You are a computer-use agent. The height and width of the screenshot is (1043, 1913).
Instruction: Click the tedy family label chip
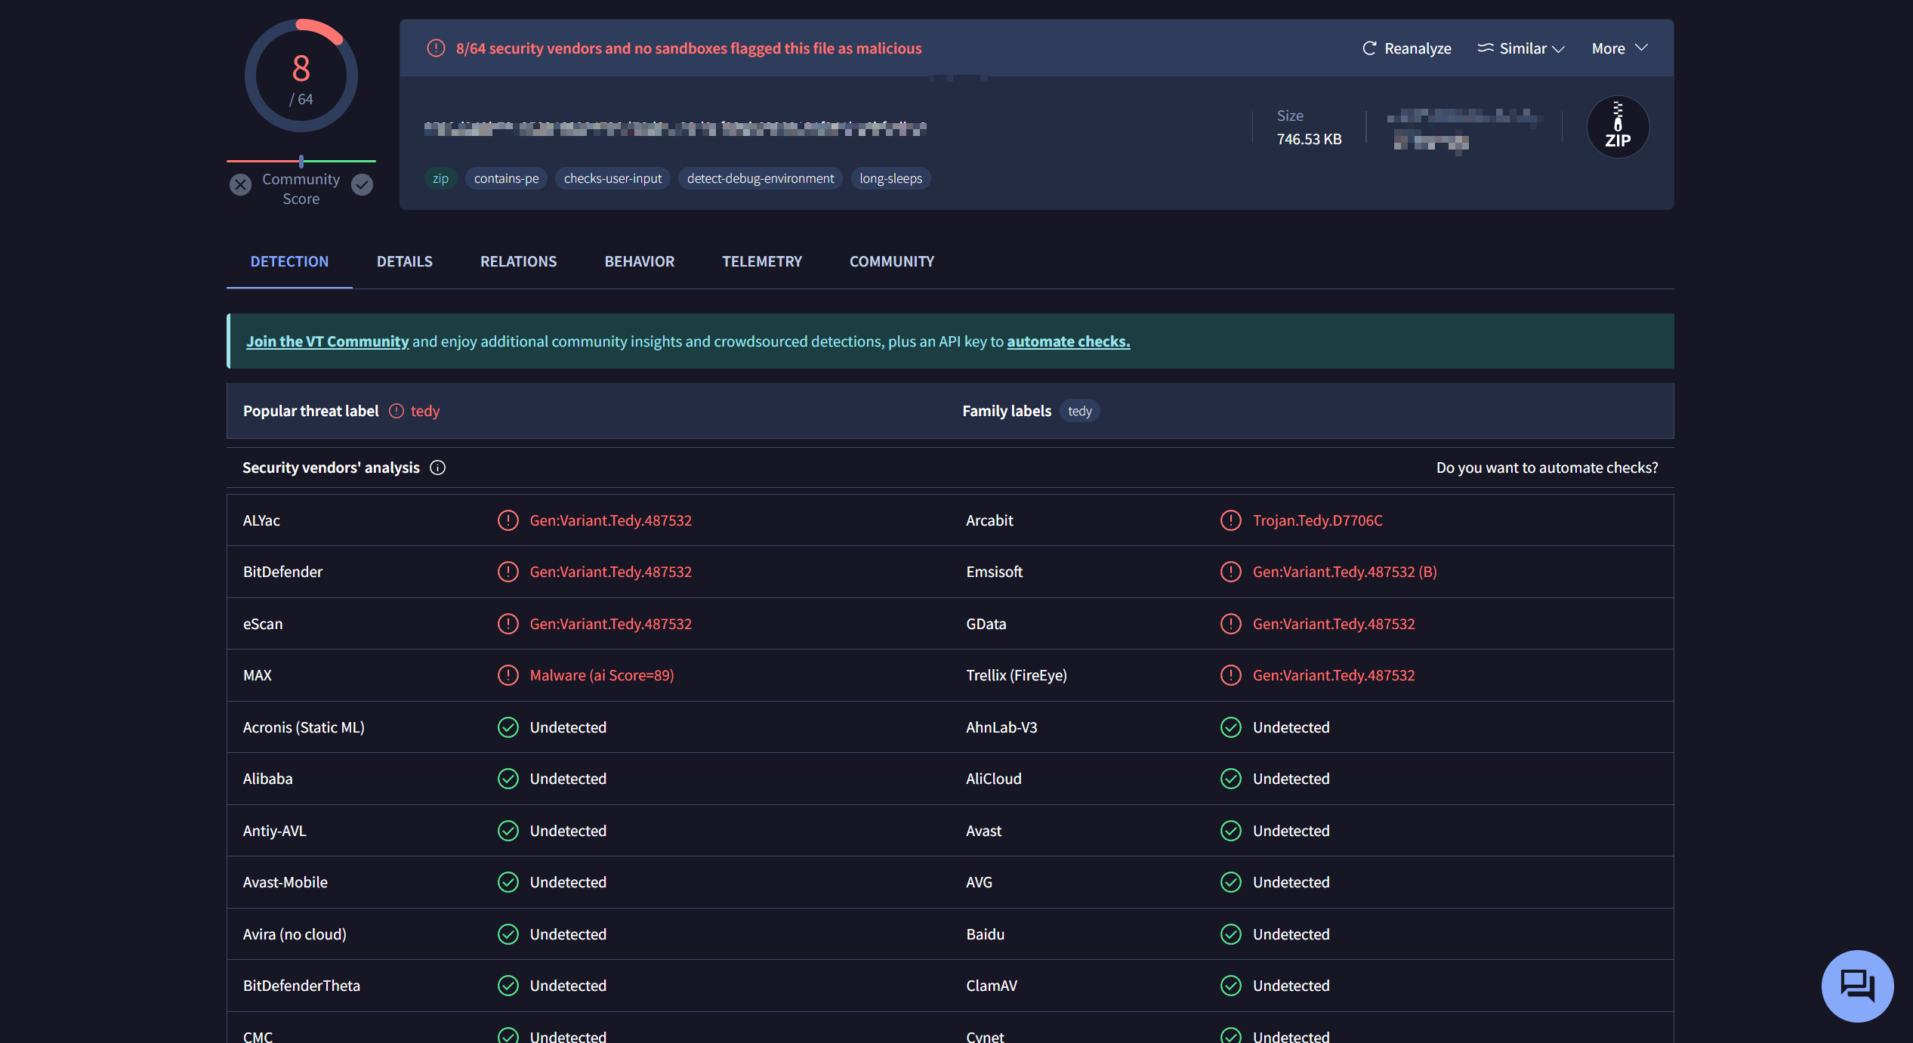tap(1079, 411)
